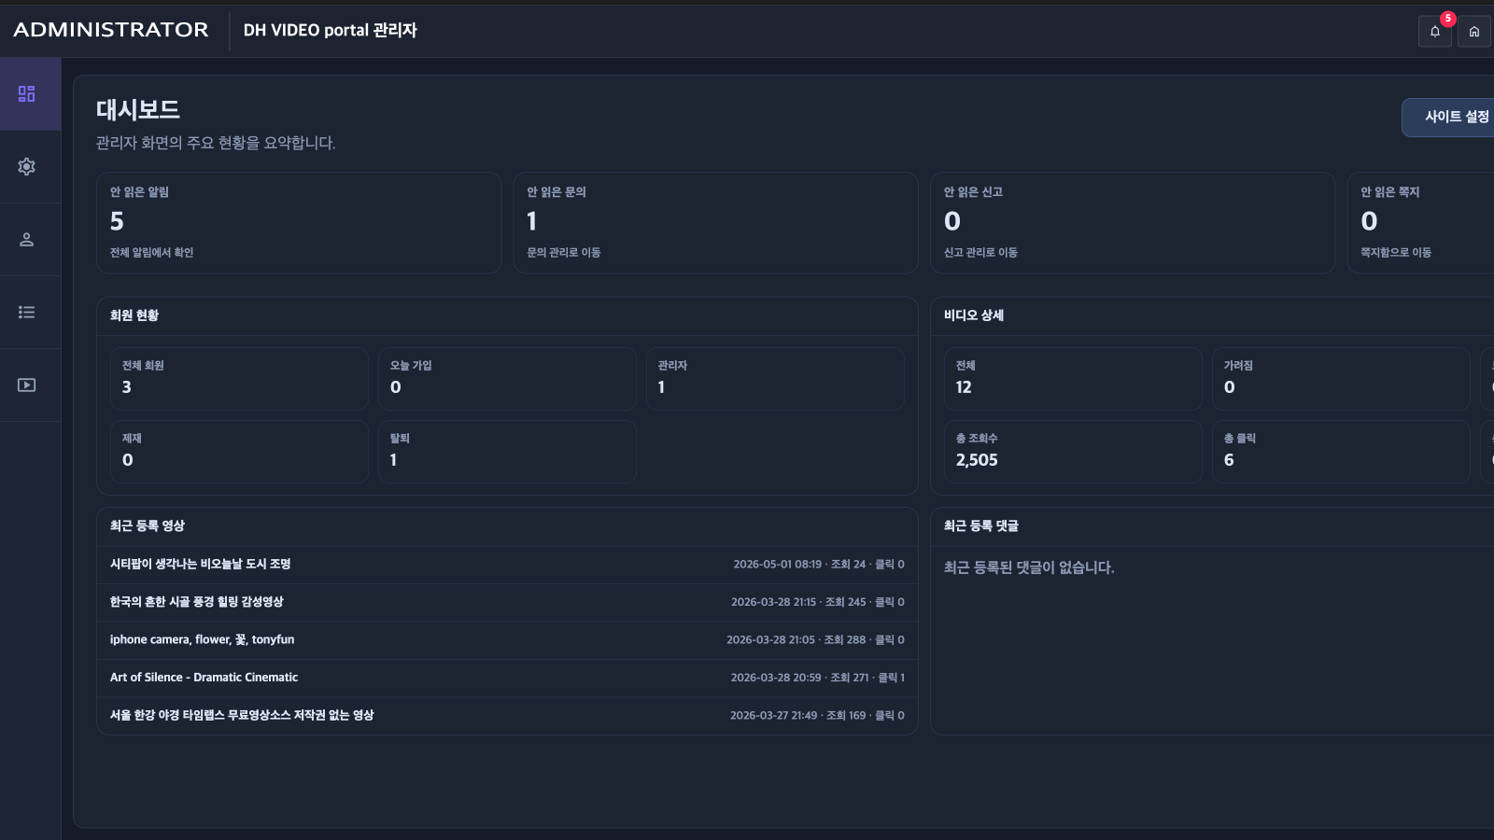This screenshot has width=1494, height=840.
Task: Select the video 전체 12 stat tile
Action: 1073,379
